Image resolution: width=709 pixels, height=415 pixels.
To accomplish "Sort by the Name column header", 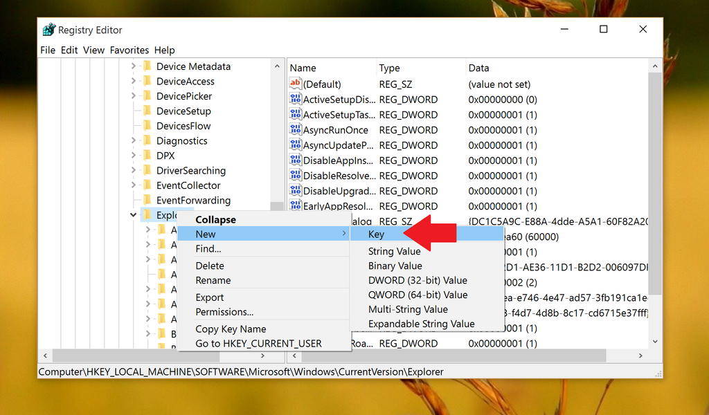I will pyautogui.click(x=332, y=68).
